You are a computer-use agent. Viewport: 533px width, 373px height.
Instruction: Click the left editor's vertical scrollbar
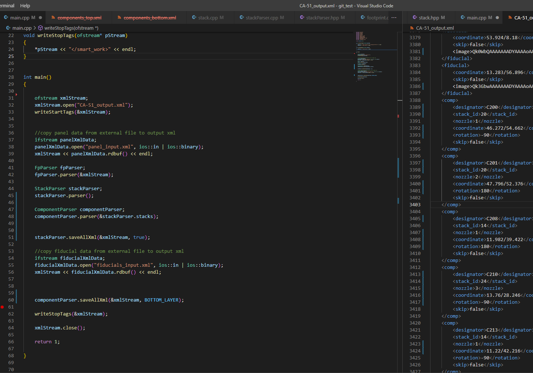click(400, 202)
